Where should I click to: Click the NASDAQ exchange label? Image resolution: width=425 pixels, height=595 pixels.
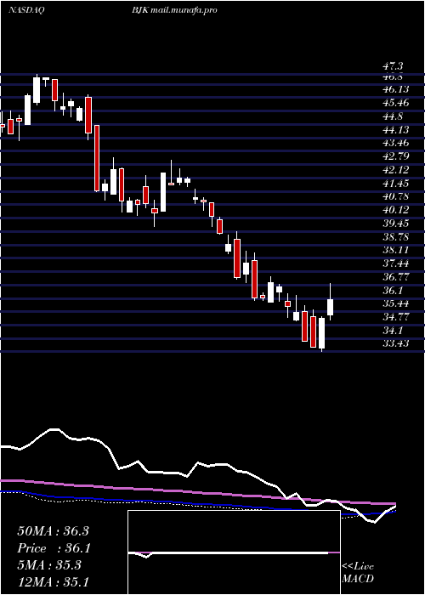(x=26, y=10)
